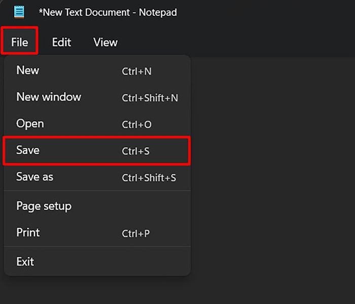Viewport: 355px width, 304px height.
Task: Open the View menu
Action: 105,42
